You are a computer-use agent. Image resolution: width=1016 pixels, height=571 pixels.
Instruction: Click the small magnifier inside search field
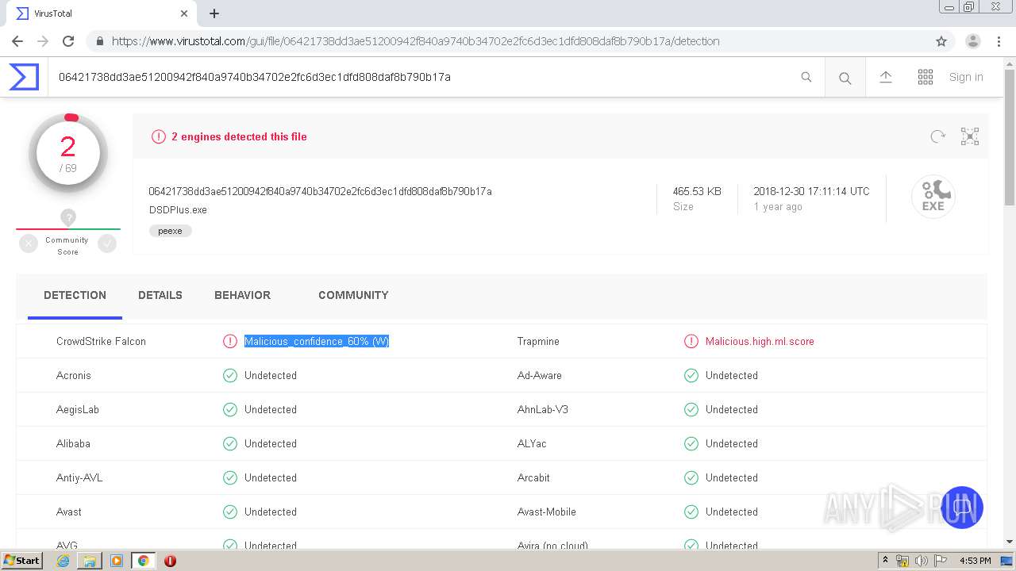(x=806, y=77)
